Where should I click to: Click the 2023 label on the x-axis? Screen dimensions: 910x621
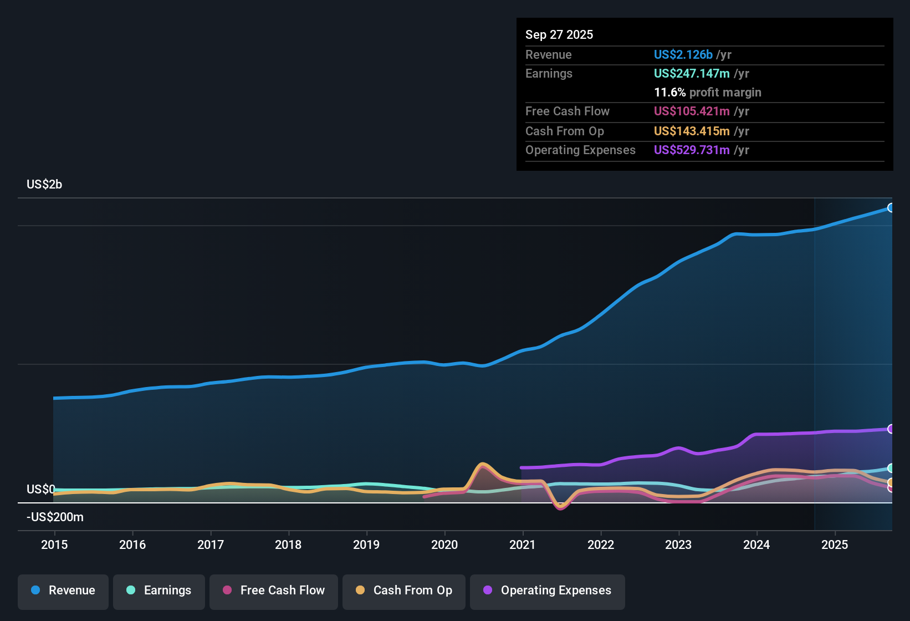pyautogui.click(x=679, y=545)
